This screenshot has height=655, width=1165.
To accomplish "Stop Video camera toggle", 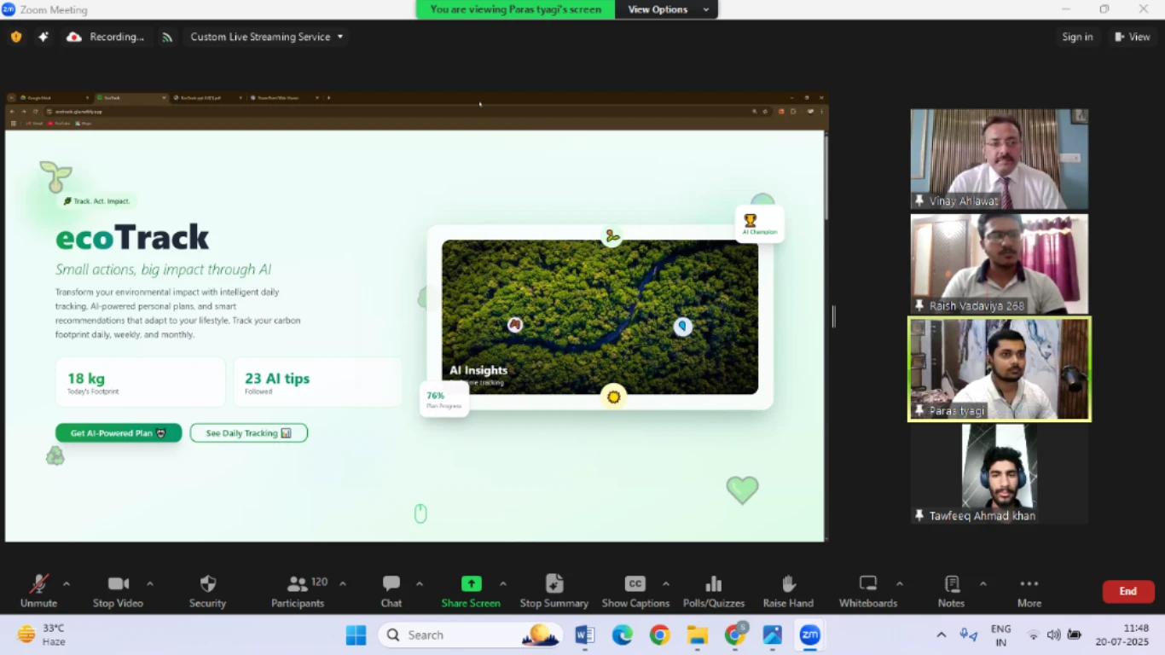I will 118,584.
